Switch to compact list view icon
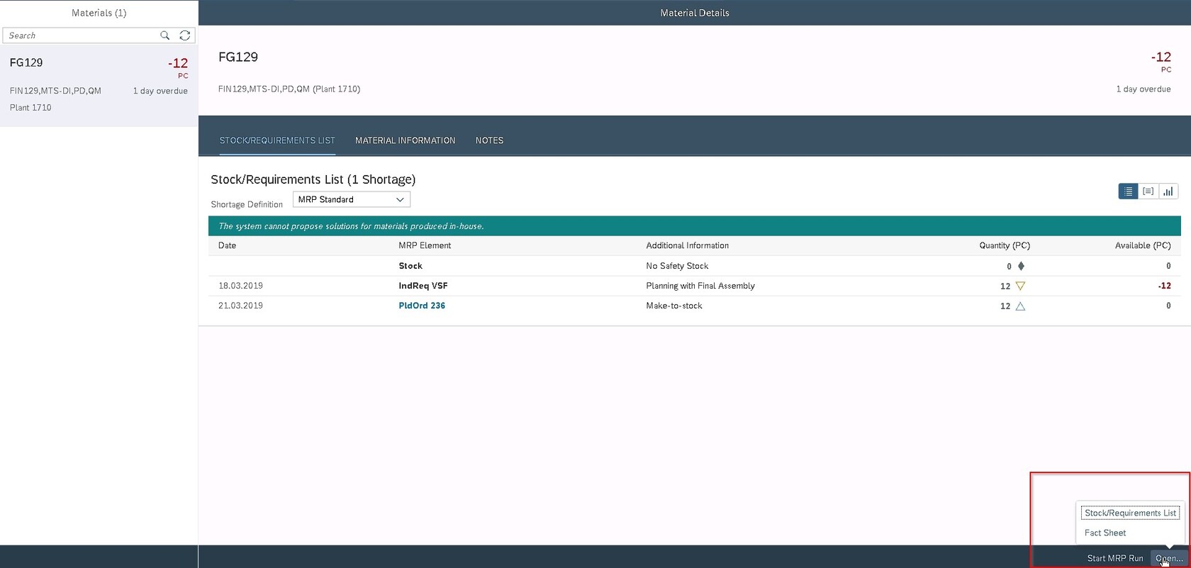This screenshot has width=1191, height=568. [x=1128, y=191]
